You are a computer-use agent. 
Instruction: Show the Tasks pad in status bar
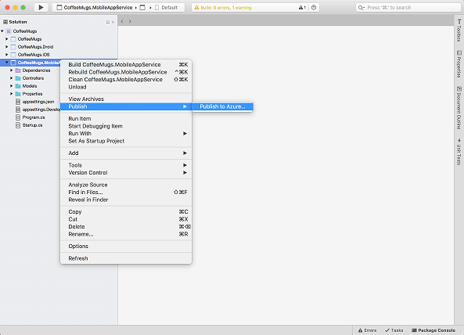394,330
